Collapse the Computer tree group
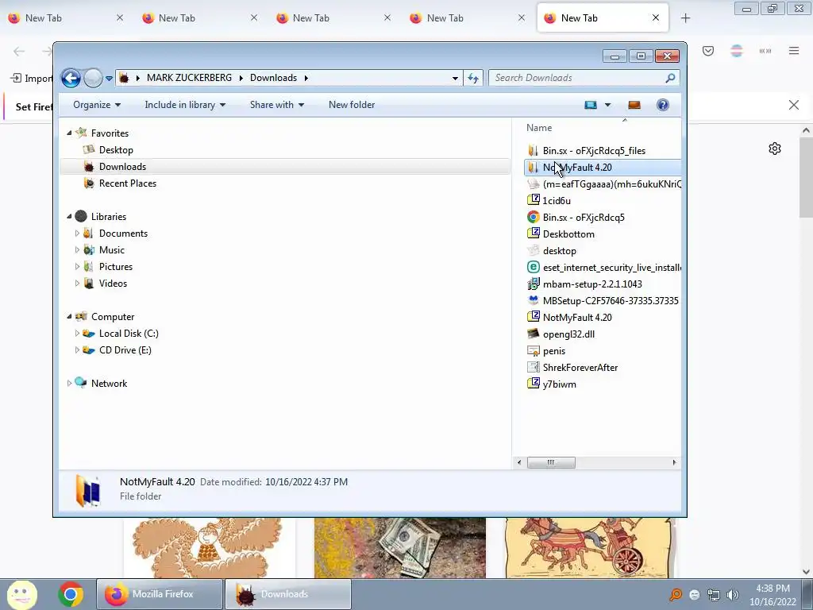The height and width of the screenshot is (610, 813). (70, 316)
